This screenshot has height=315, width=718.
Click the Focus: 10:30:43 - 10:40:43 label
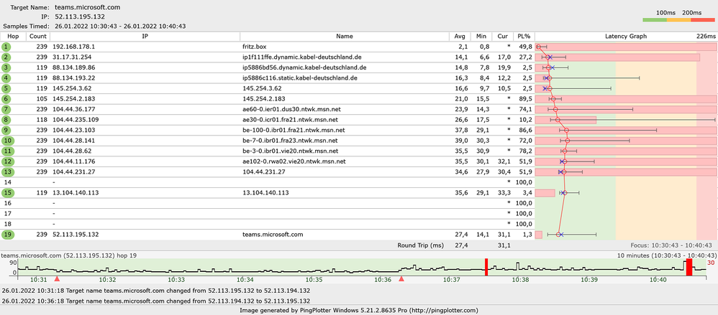point(673,245)
